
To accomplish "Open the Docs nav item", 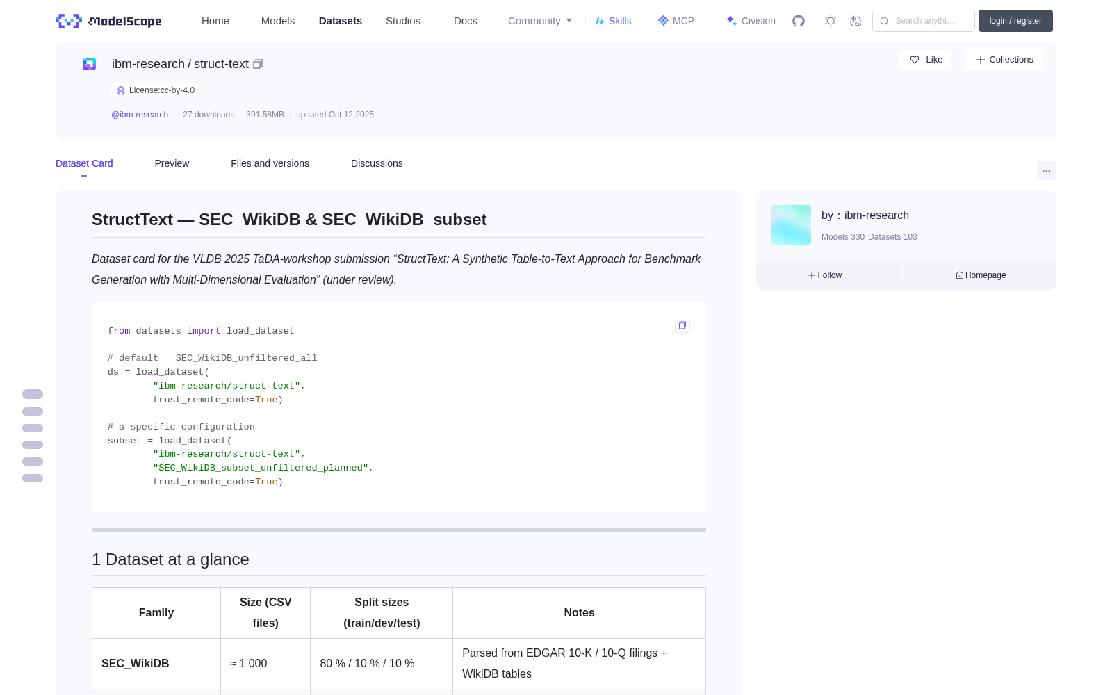I will (x=466, y=21).
